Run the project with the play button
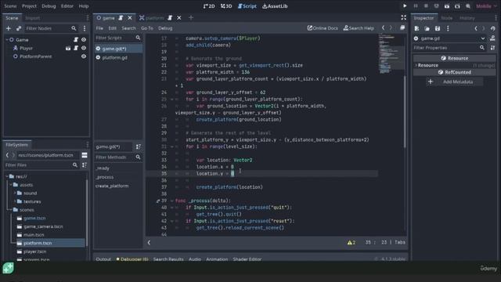Image resolution: width=501 pixels, height=282 pixels. tap(405, 5)
